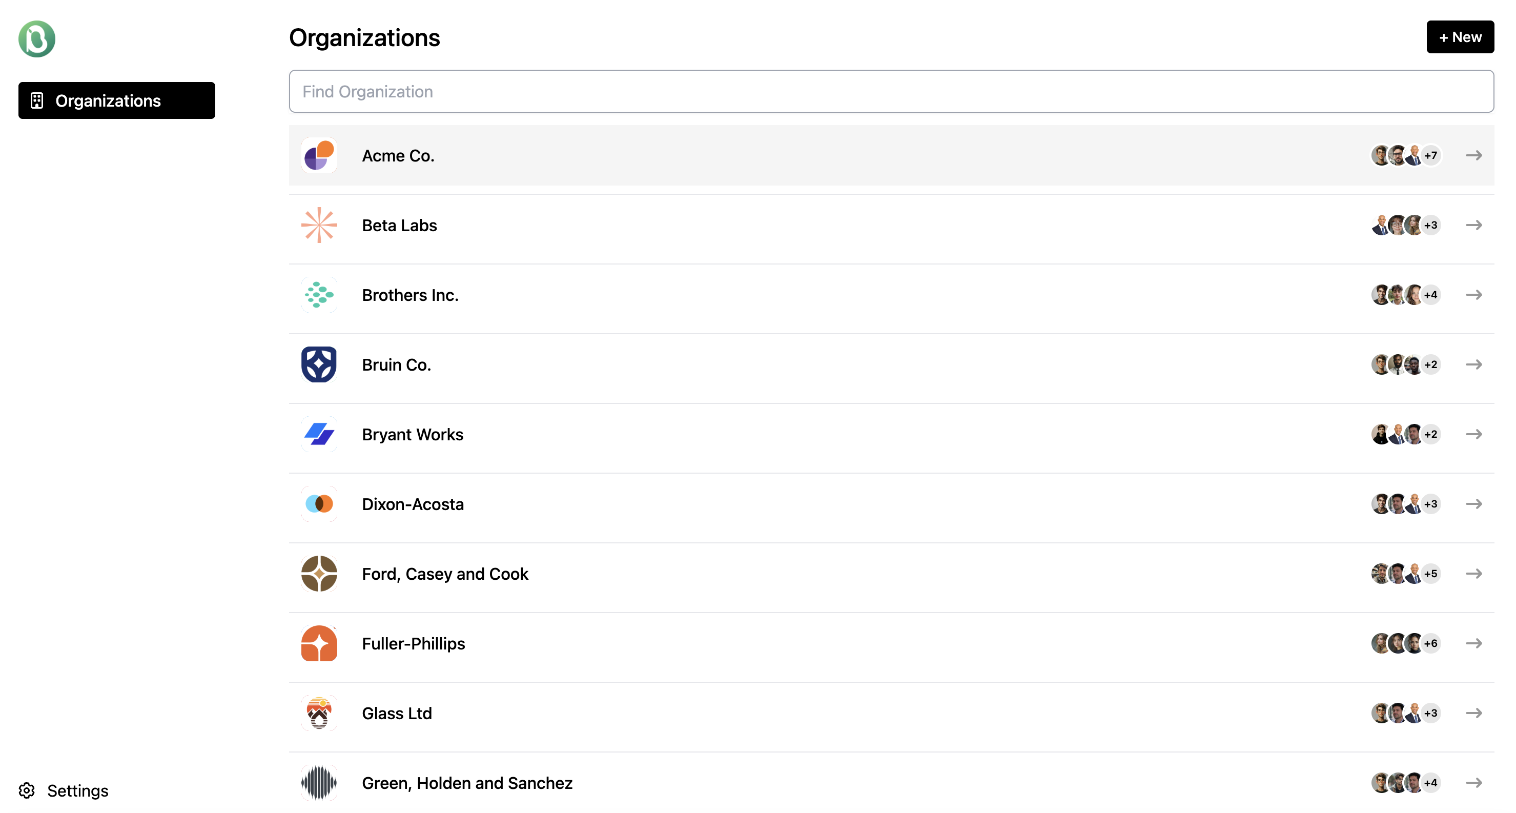Select the Ford, Casey and Cook name
1516x813 pixels.
[445, 574]
